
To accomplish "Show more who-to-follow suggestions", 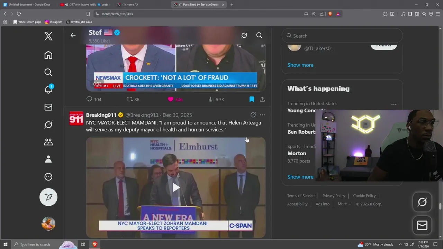I will [300, 65].
